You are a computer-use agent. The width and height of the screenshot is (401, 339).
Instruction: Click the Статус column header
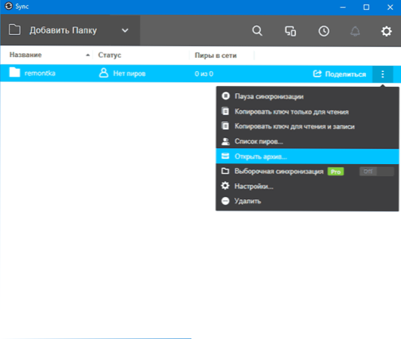point(109,55)
